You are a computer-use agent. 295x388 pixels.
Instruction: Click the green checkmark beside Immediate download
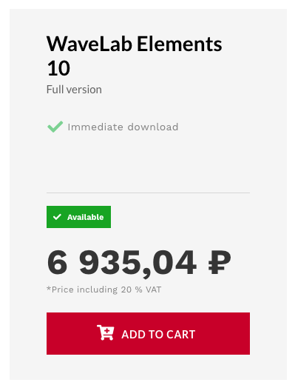55,127
